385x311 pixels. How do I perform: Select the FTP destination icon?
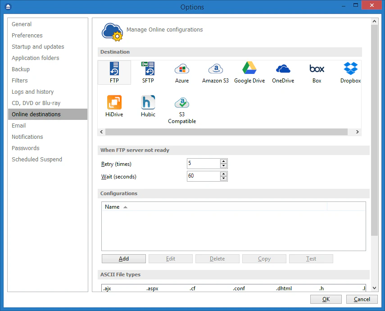pos(114,72)
